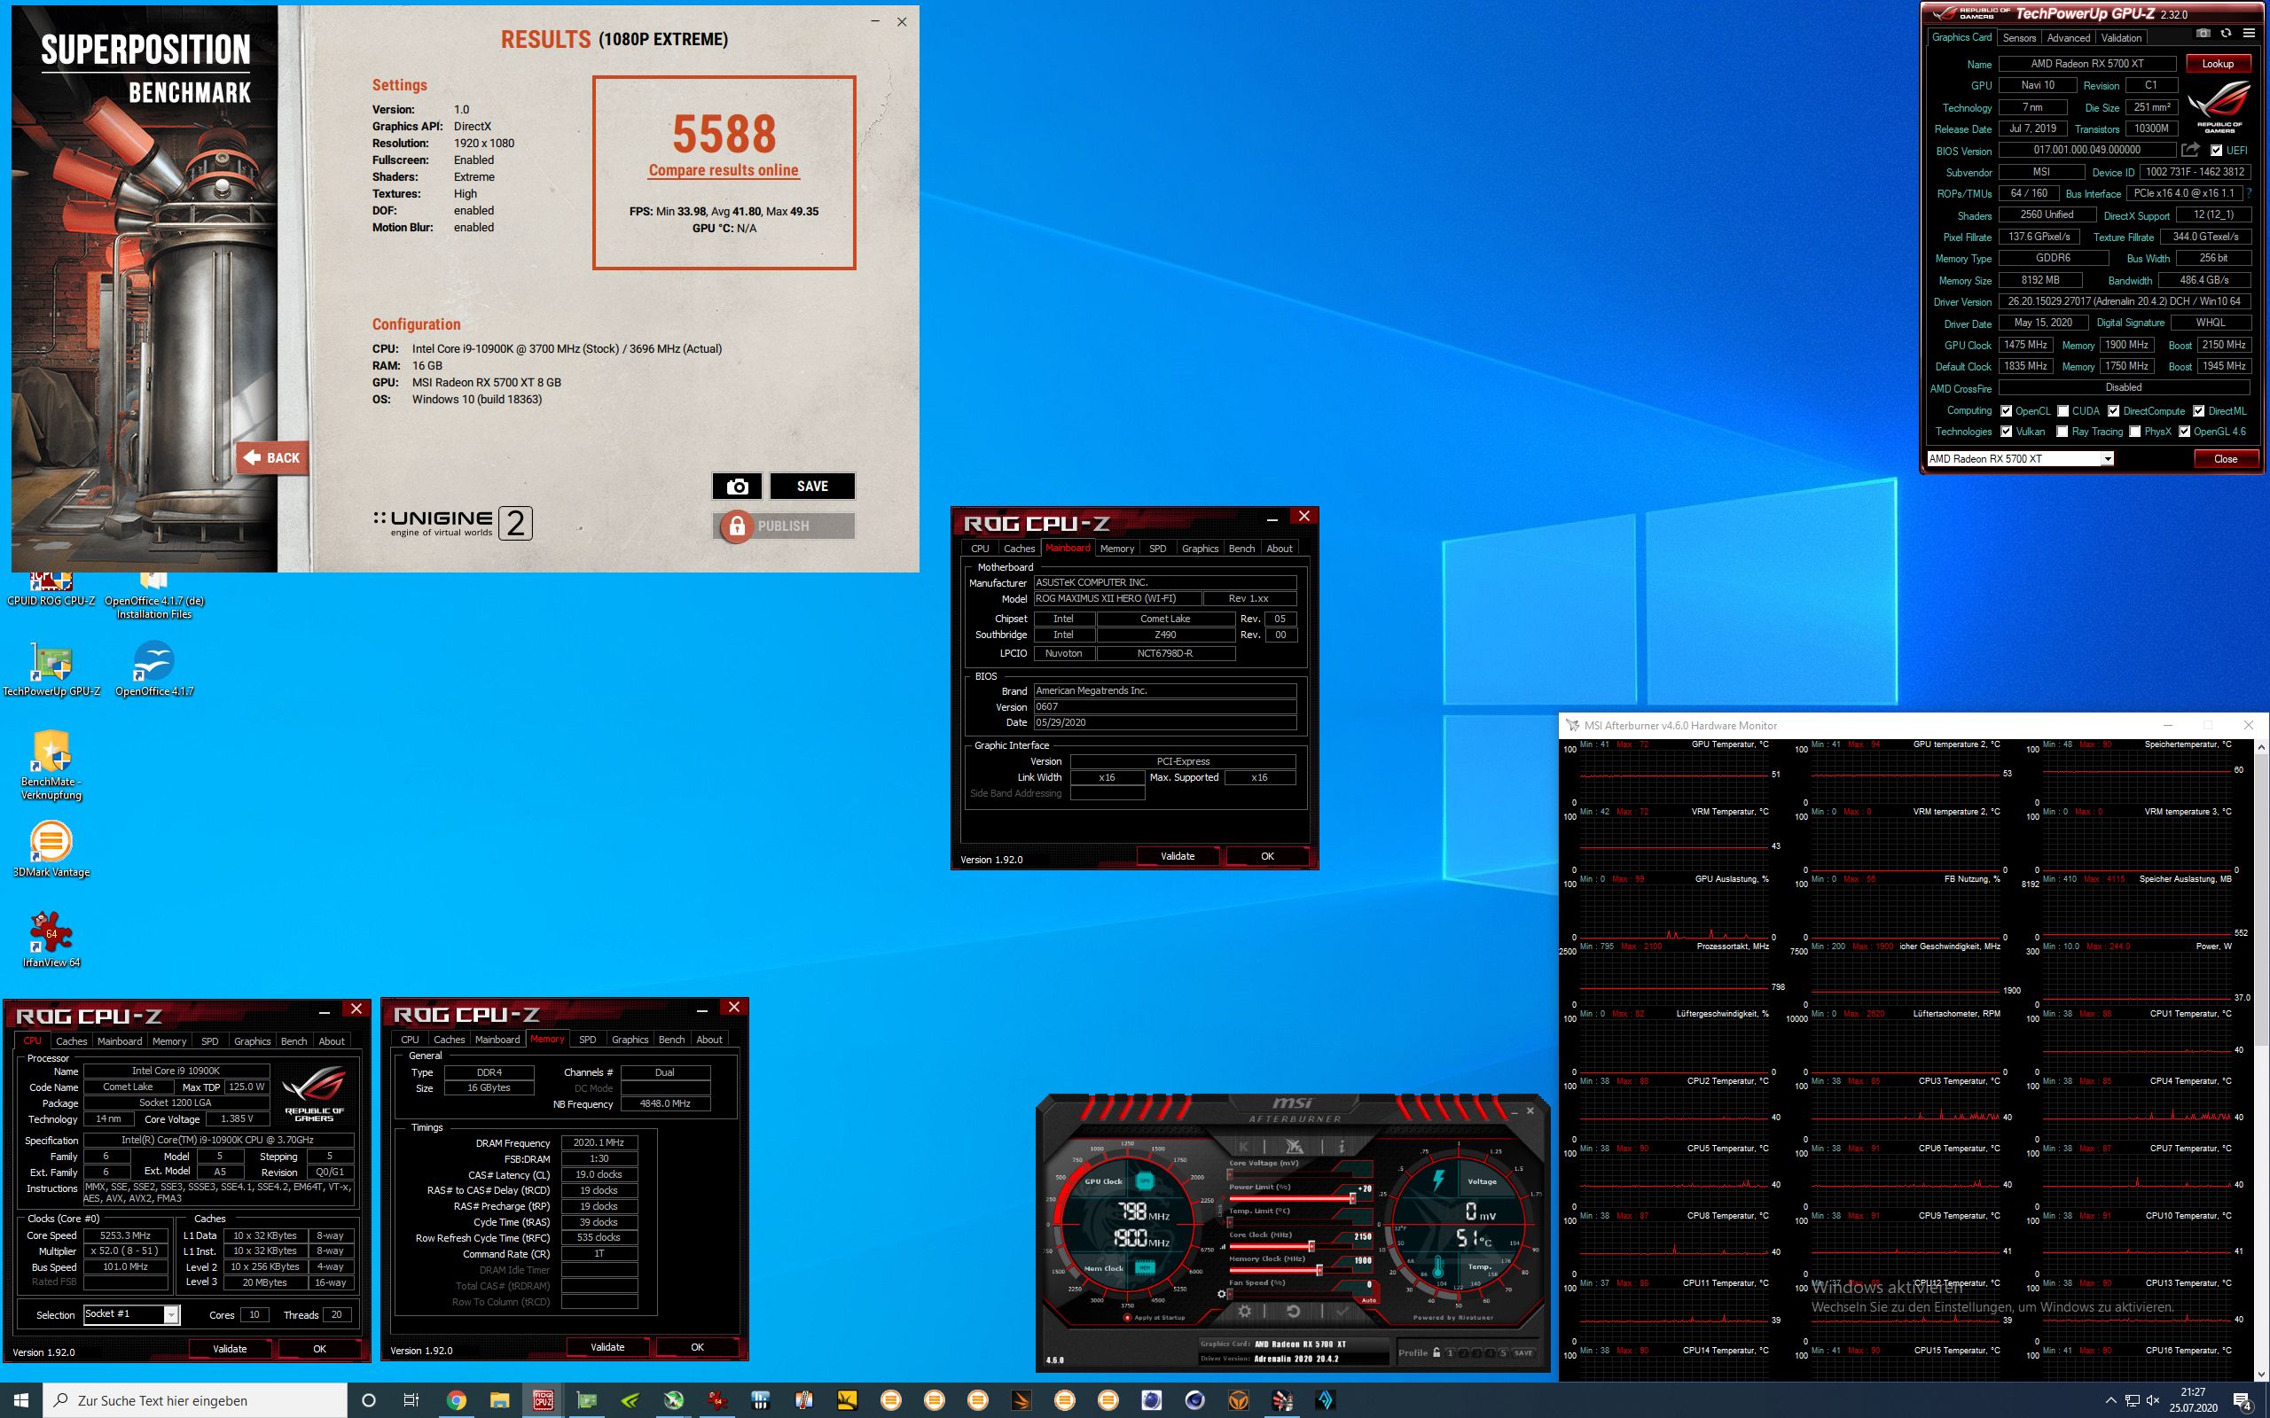Open the Socket #1 Selection dropdown in CPU-Z
2270x1418 pixels.
[x=130, y=1314]
